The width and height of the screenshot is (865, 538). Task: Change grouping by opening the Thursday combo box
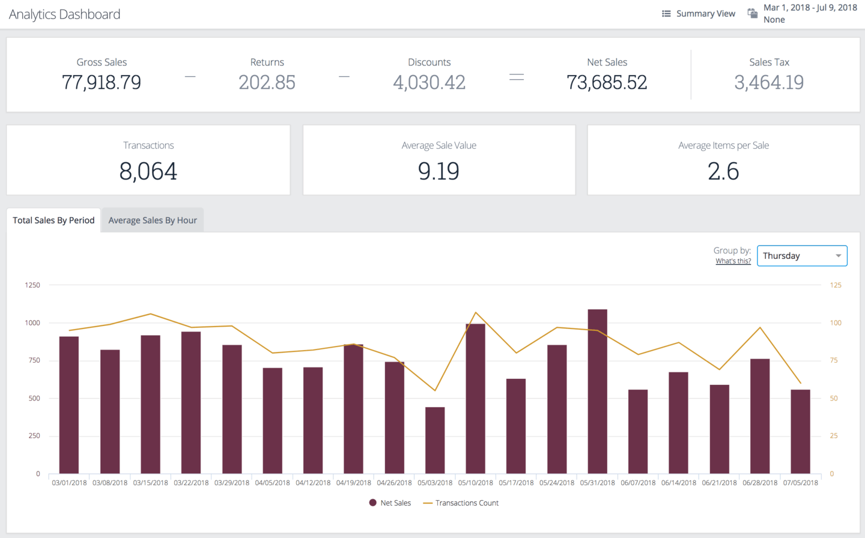tap(802, 255)
